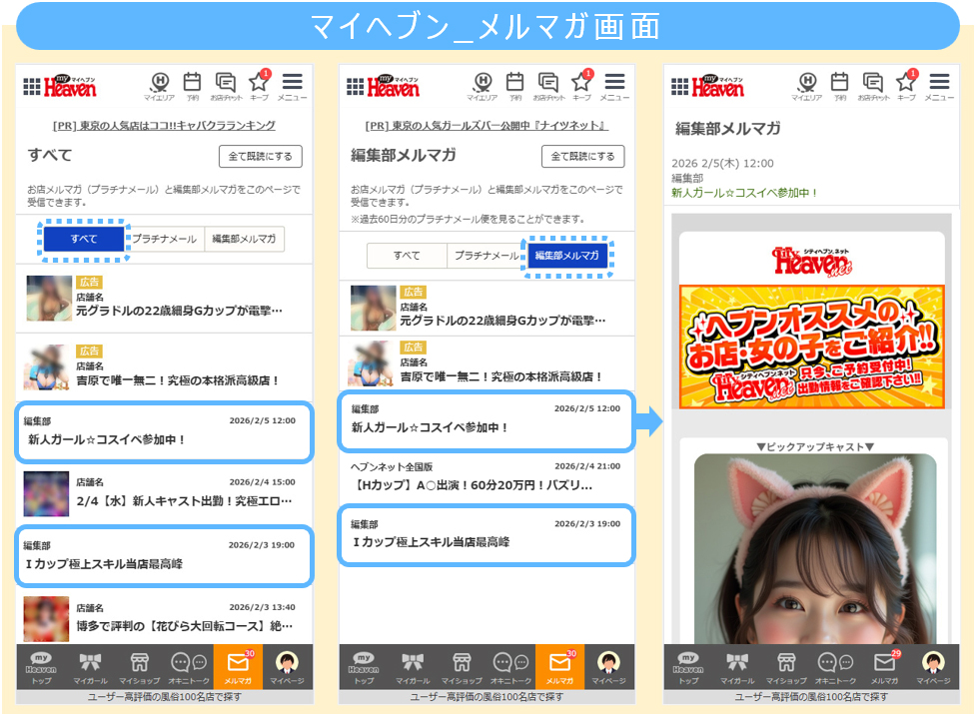The width and height of the screenshot is (975, 714).
Task: Open マイガール ribbon icon in middle phone screen
Action: point(412,666)
